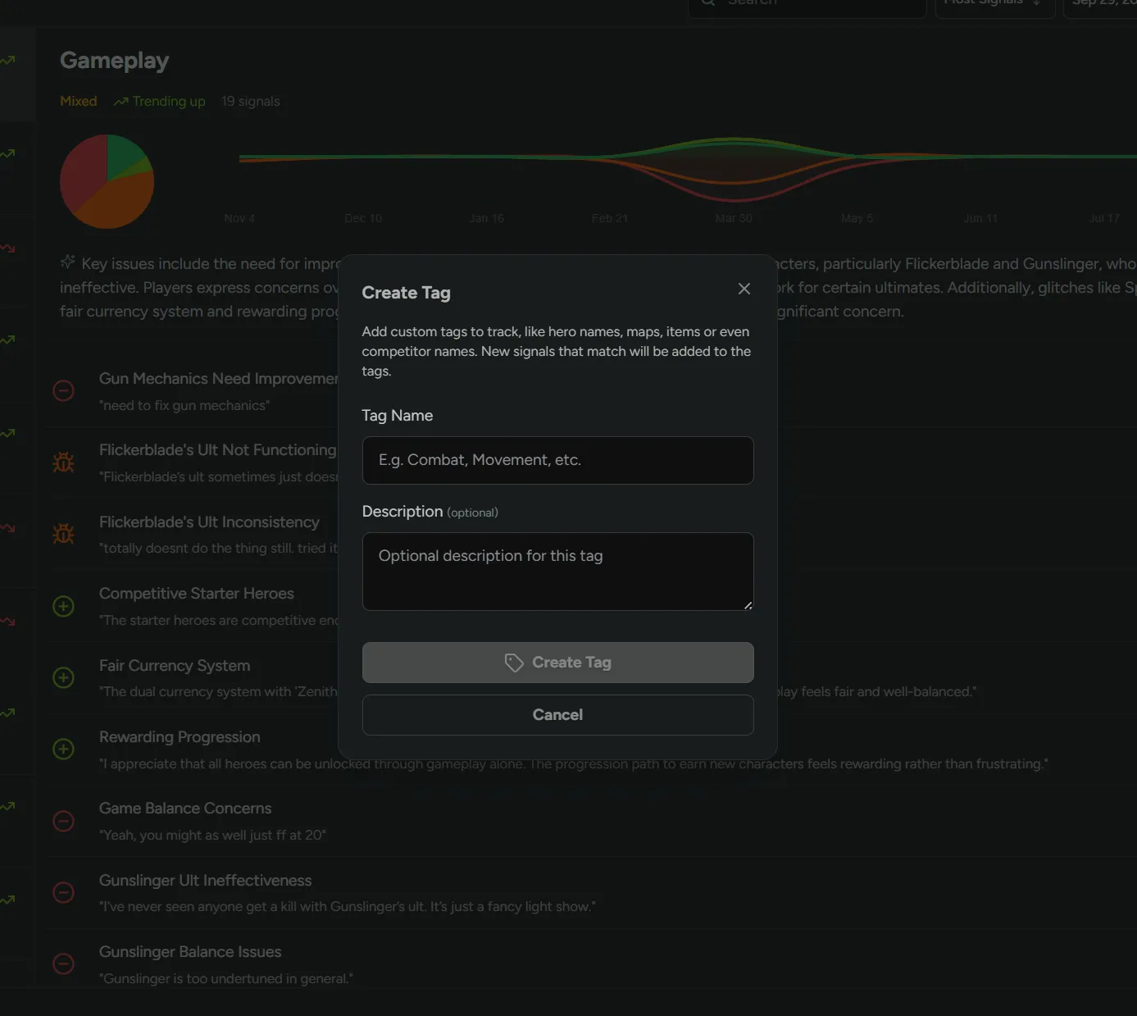Click the search magnifier icon
The width and height of the screenshot is (1137, 1016).
(707, 3)
